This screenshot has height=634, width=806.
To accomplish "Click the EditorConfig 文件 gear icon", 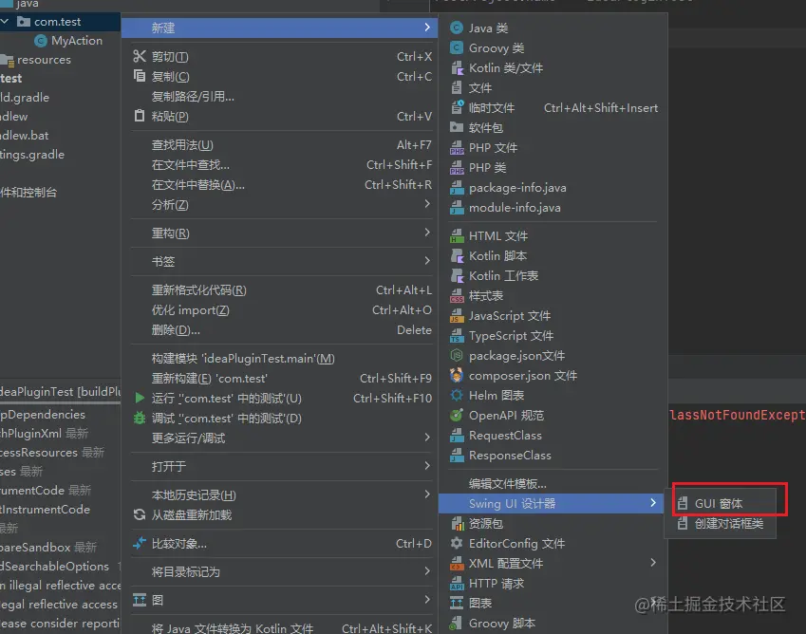I will tap(457, 543).
